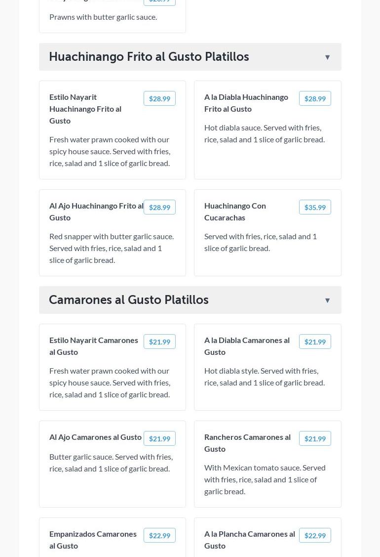Click the $35.99 price button
The height and width of the screenshot is (557, 380).
tap(315, 207)
